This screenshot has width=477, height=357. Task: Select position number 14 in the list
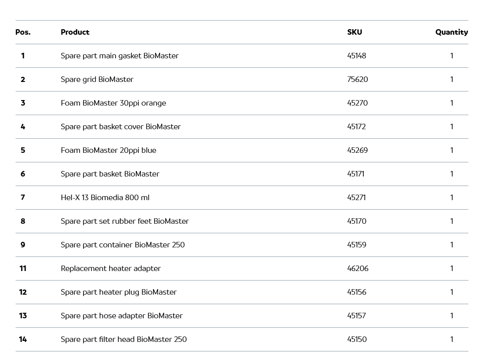click(23, 339)
